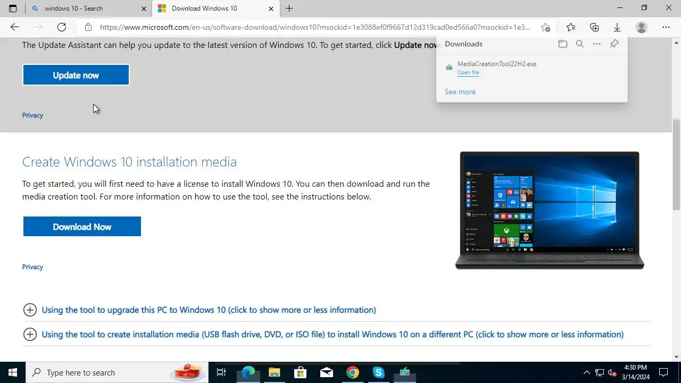
Task: Open the Privacy link under Update now
Action: pos(32,115)
